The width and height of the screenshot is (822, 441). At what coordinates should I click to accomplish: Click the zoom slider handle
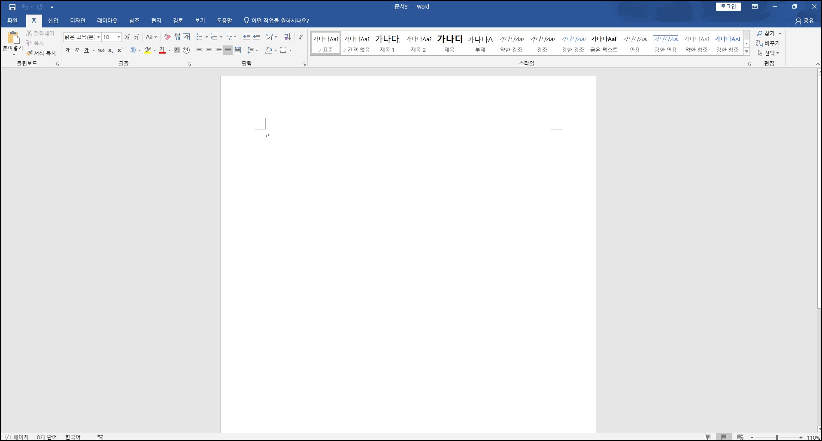click(x=777, y=437)
